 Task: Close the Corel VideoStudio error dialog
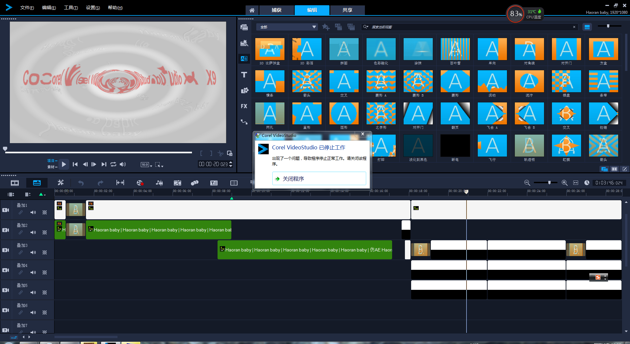pyautogui.click(x=363, y=134)
